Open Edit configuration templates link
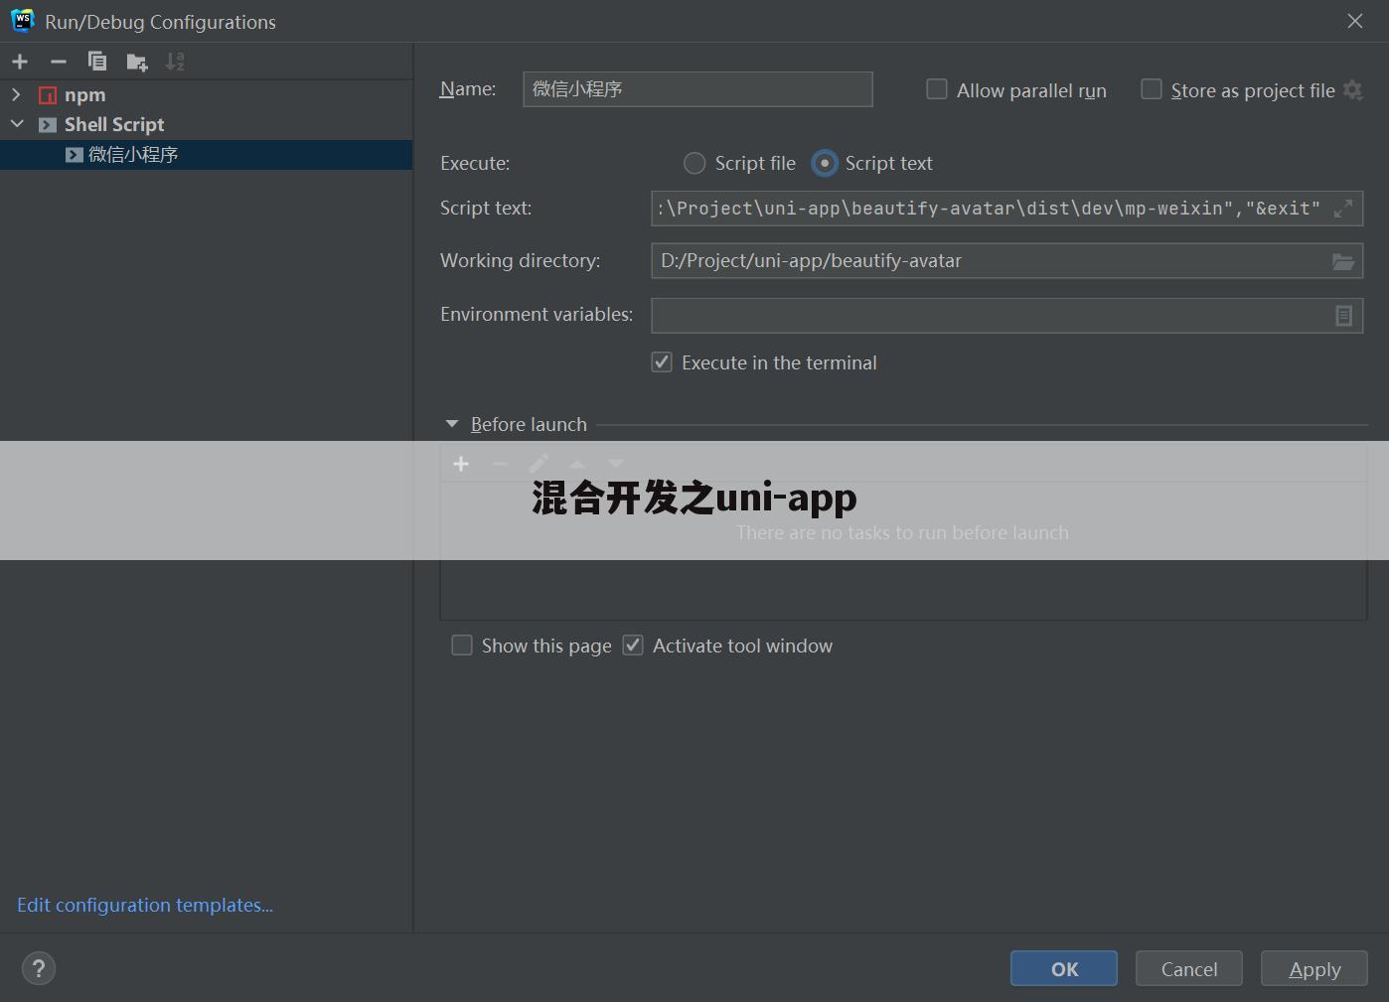This screenshot has height=1002, width=1389. click(x=145, y=905)
